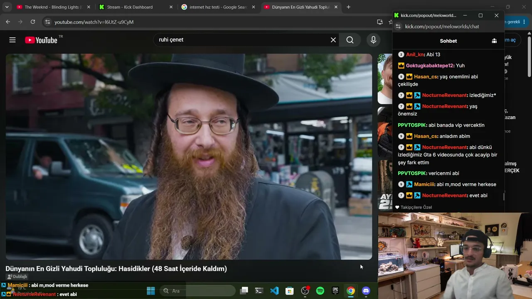
Task: Open Spotify from the taskbar
Action: [x=320, y=291]
